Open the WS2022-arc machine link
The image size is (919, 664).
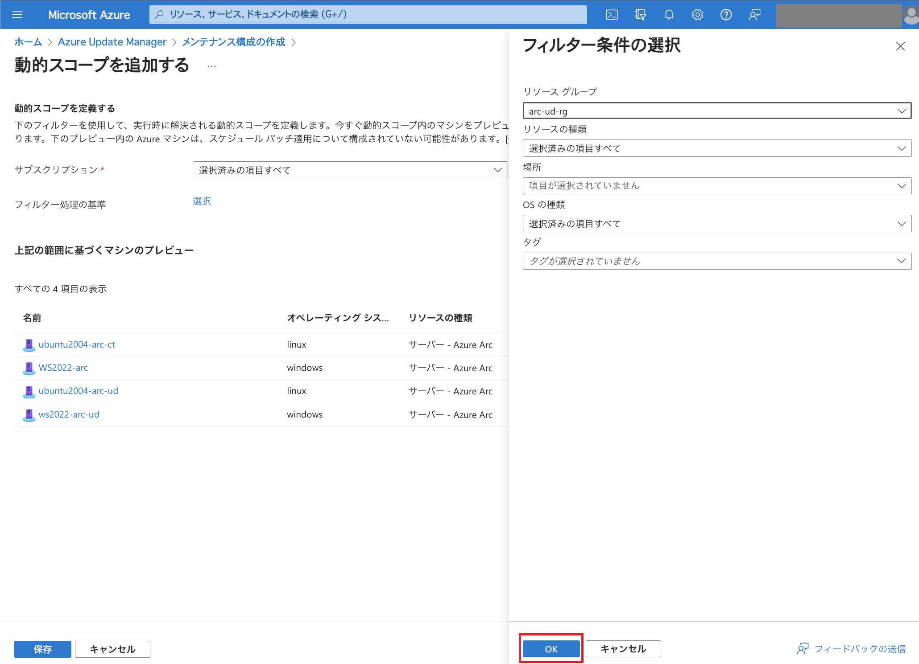[63, 368]
